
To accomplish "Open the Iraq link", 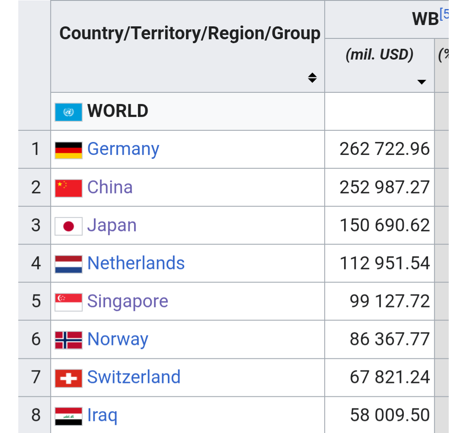I will (102, 415).
